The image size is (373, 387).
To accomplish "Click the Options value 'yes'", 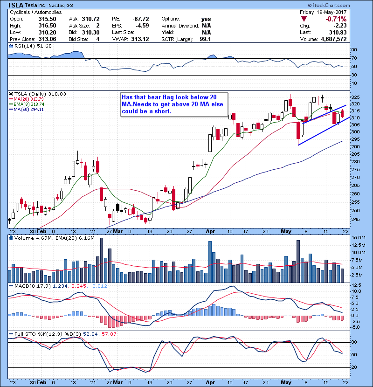I will [x=206, y=19].
